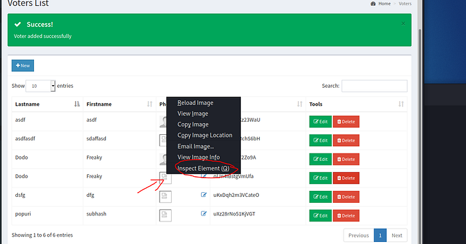Sort by Voters ID column arrows
This screenshot has width=466, height=244.
point(300,104)
